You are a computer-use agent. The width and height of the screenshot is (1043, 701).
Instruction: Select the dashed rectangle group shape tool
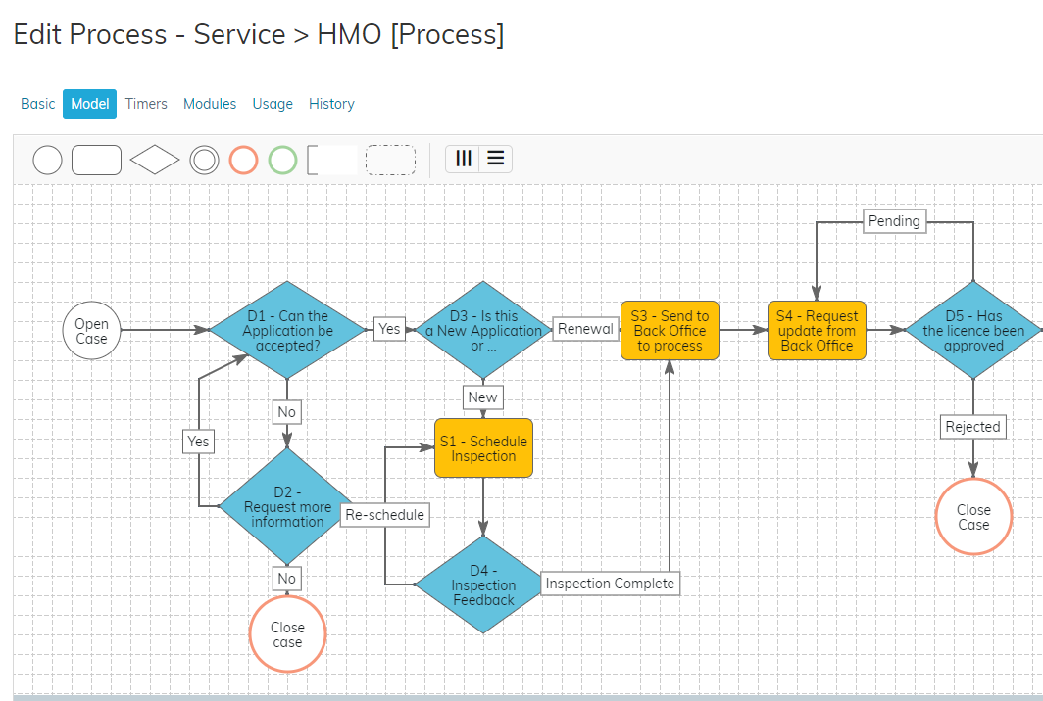(x=390, y=160)
